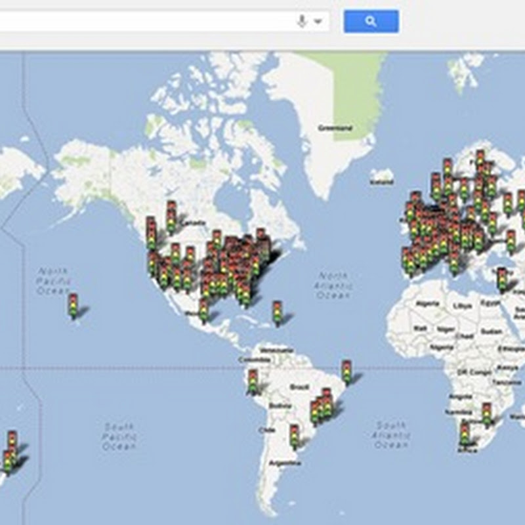Screen dimensions: 525x525
Task: Click the blue search button
Action: 371,22
